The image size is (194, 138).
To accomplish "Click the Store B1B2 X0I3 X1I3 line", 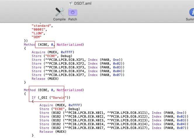I will pyautogui.click(x=114, y=120).
